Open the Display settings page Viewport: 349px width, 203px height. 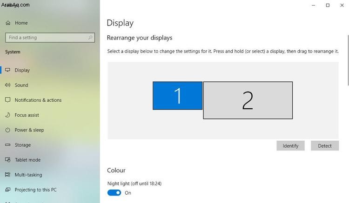click(22, 70)
